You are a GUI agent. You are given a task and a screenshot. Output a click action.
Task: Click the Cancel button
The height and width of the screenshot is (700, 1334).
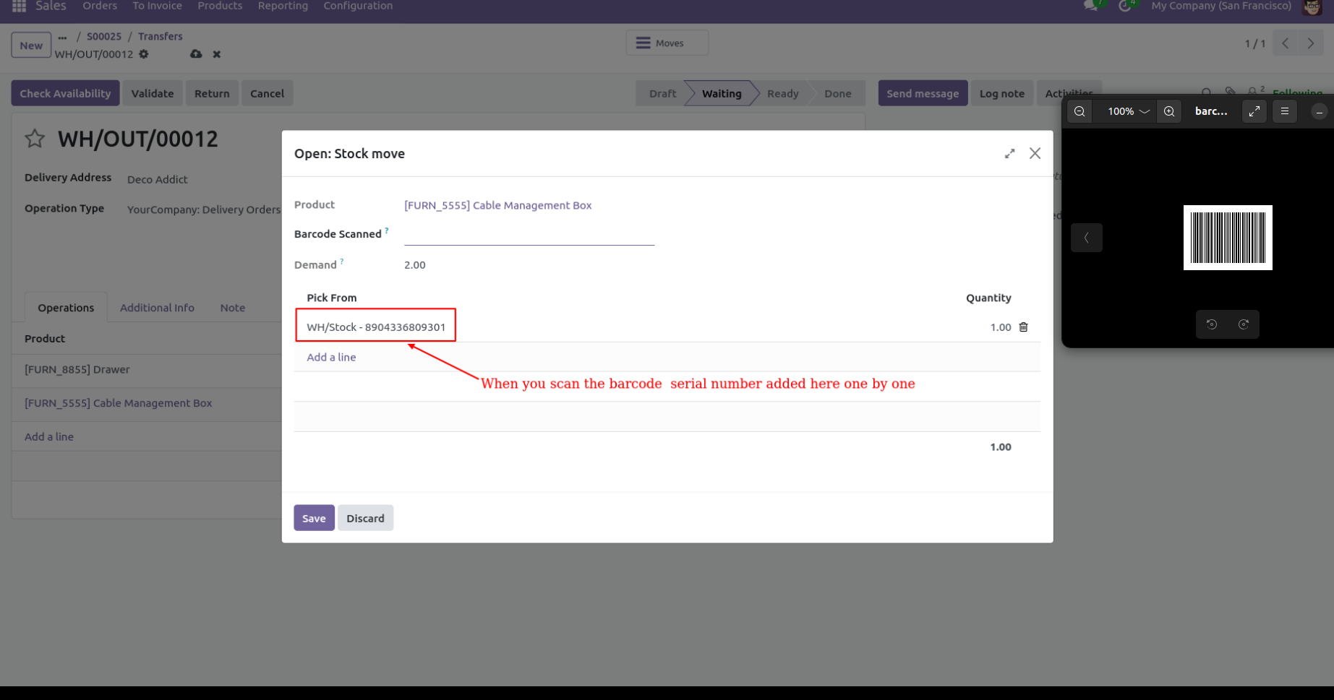click(267, 93)
